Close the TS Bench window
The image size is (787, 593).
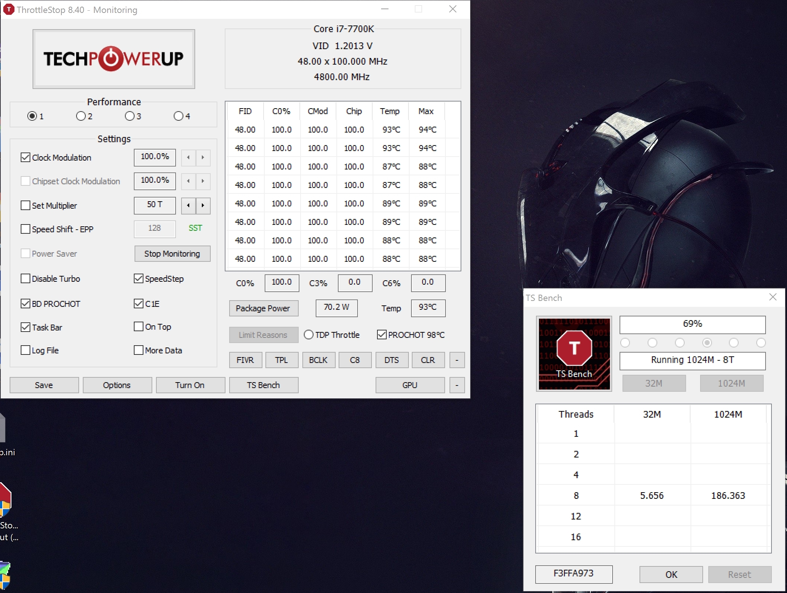pyautogui.click(x=773, y=297)
